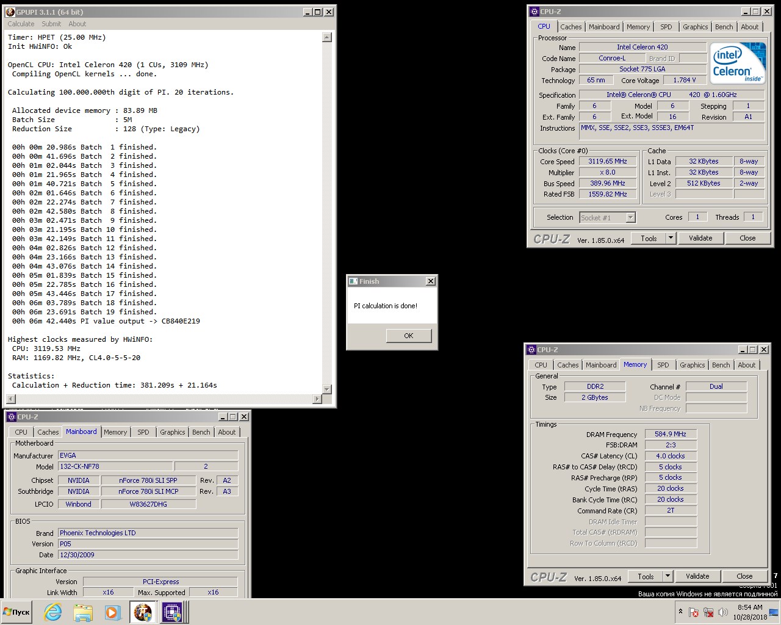The height and width of the screenshot is (625, 781).
Task: Open the About menu in GPUPI
Action: [77, 24]
